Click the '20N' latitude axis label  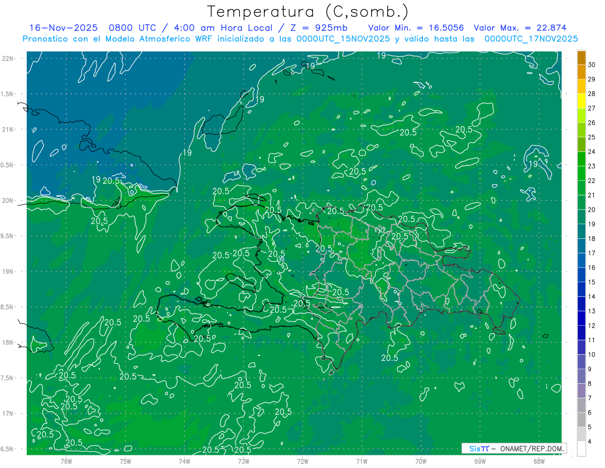coord(8,200)
